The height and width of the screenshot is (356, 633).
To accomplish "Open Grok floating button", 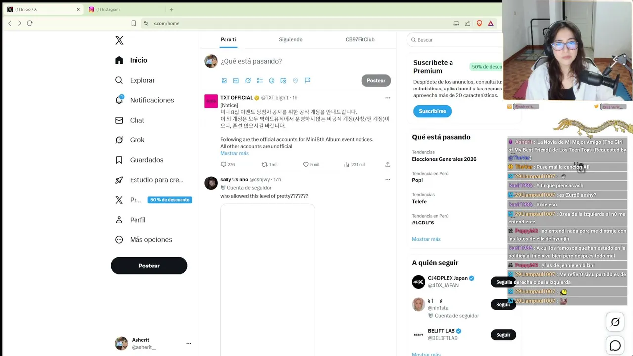I will tap(615, 322).
